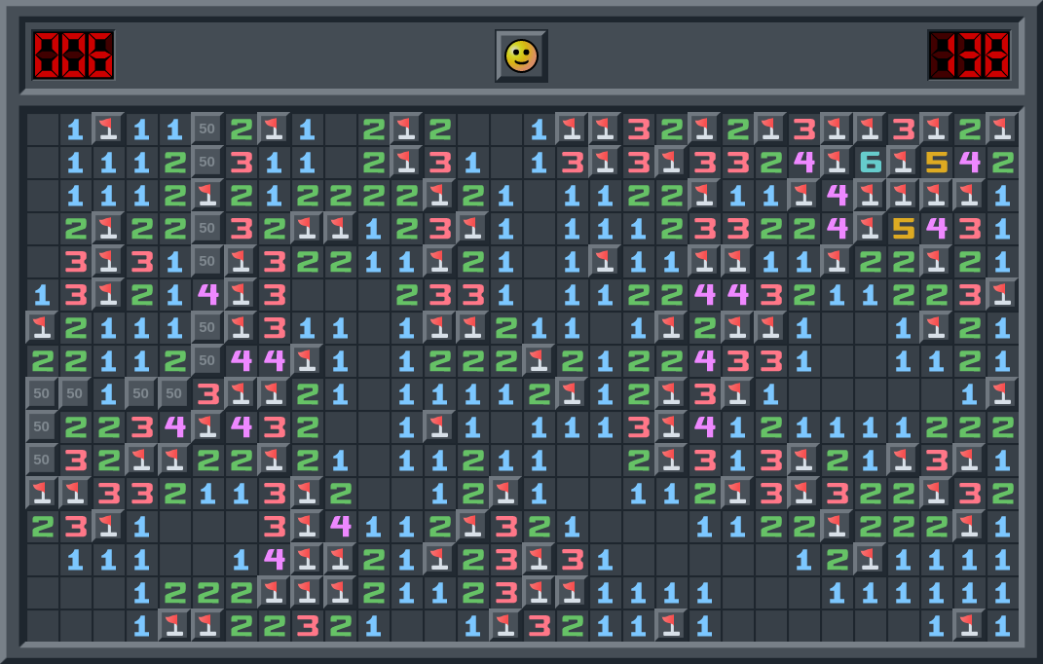Click the flag immediately right of cyan 6

coord(903,163)
